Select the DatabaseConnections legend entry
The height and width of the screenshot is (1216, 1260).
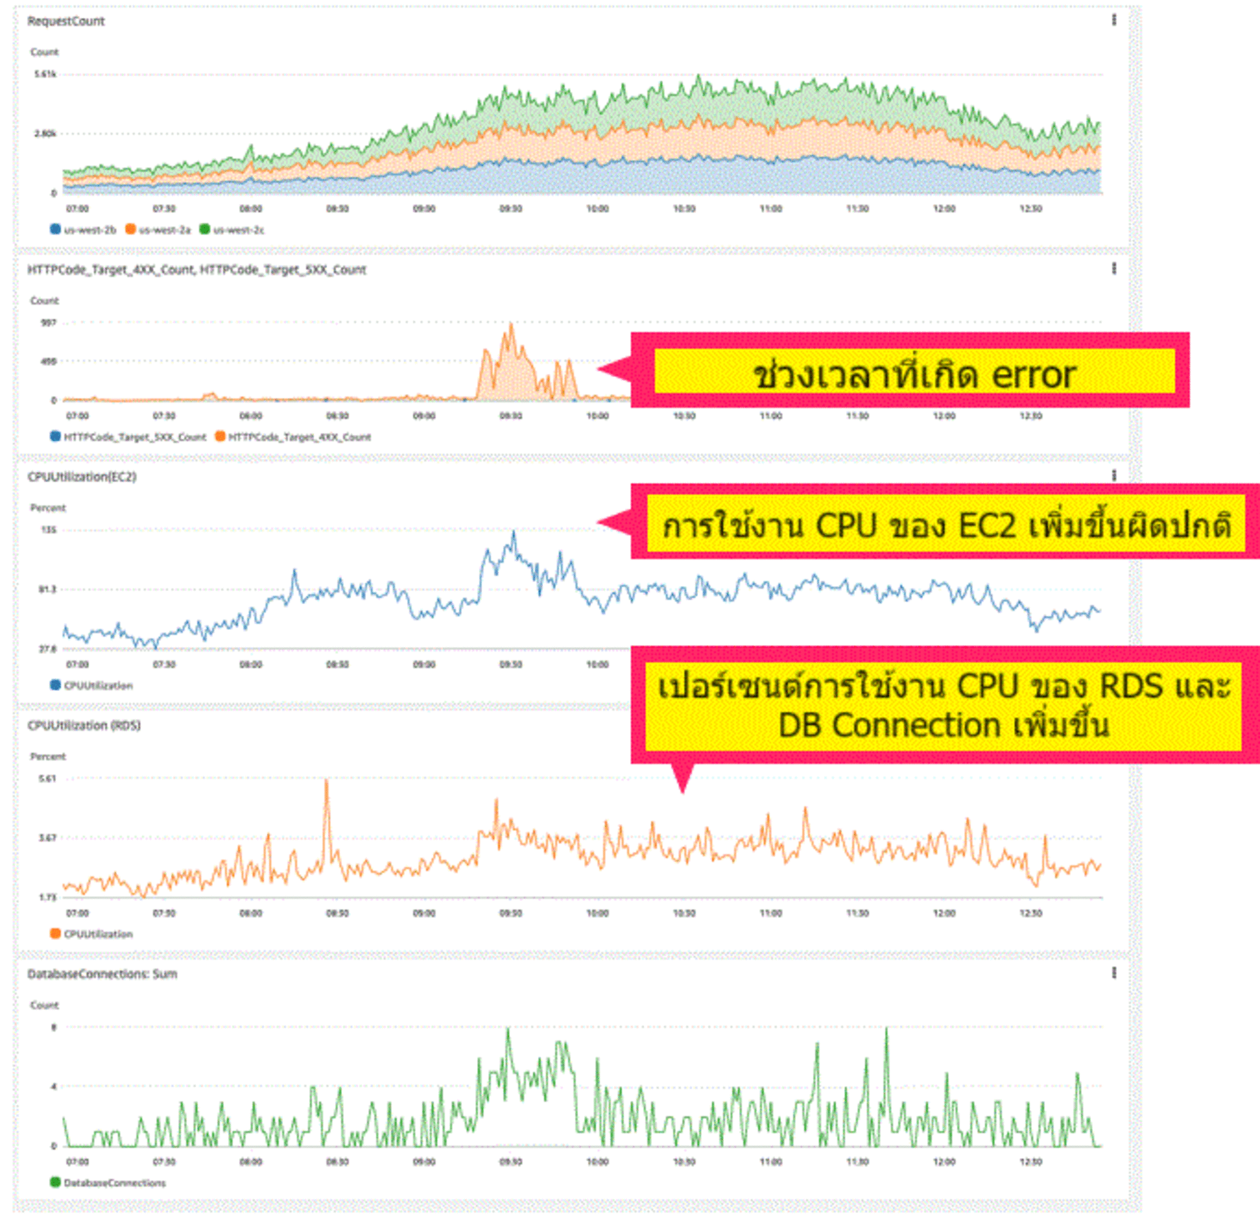[x=108, y=1182]
